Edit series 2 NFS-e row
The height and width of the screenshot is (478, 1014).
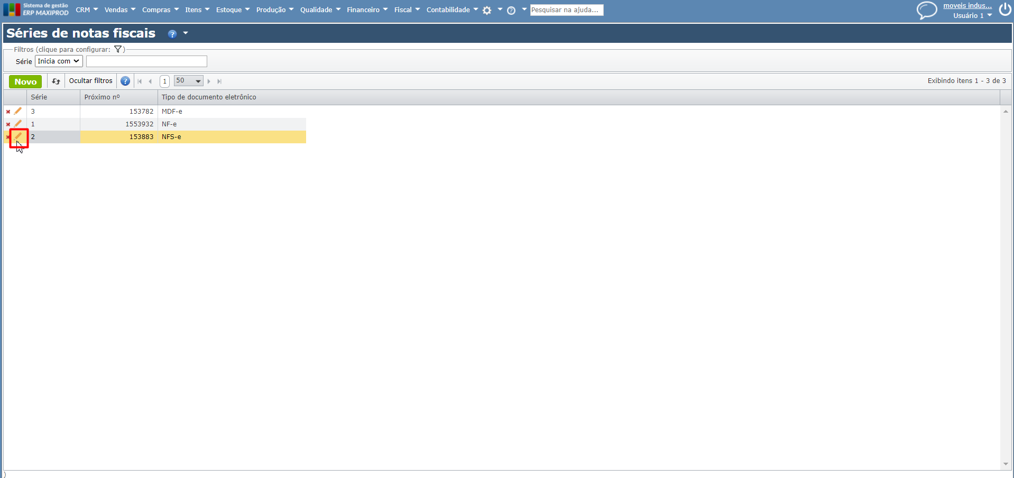tap(18, 136)
